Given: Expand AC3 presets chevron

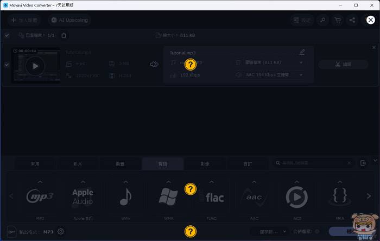Looking at the screenshot, I should click(x=297, y=182).
